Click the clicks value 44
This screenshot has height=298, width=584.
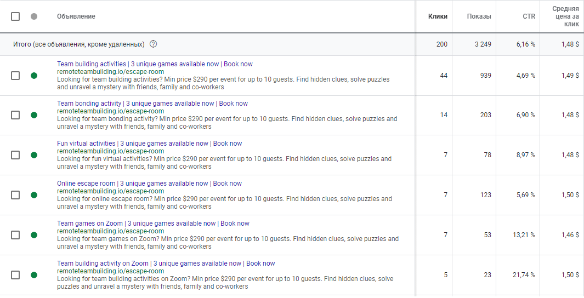click(x=444, y=76)
